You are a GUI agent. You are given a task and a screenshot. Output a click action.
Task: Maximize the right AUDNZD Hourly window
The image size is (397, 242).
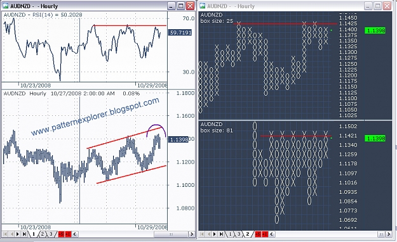coord(378,6)
